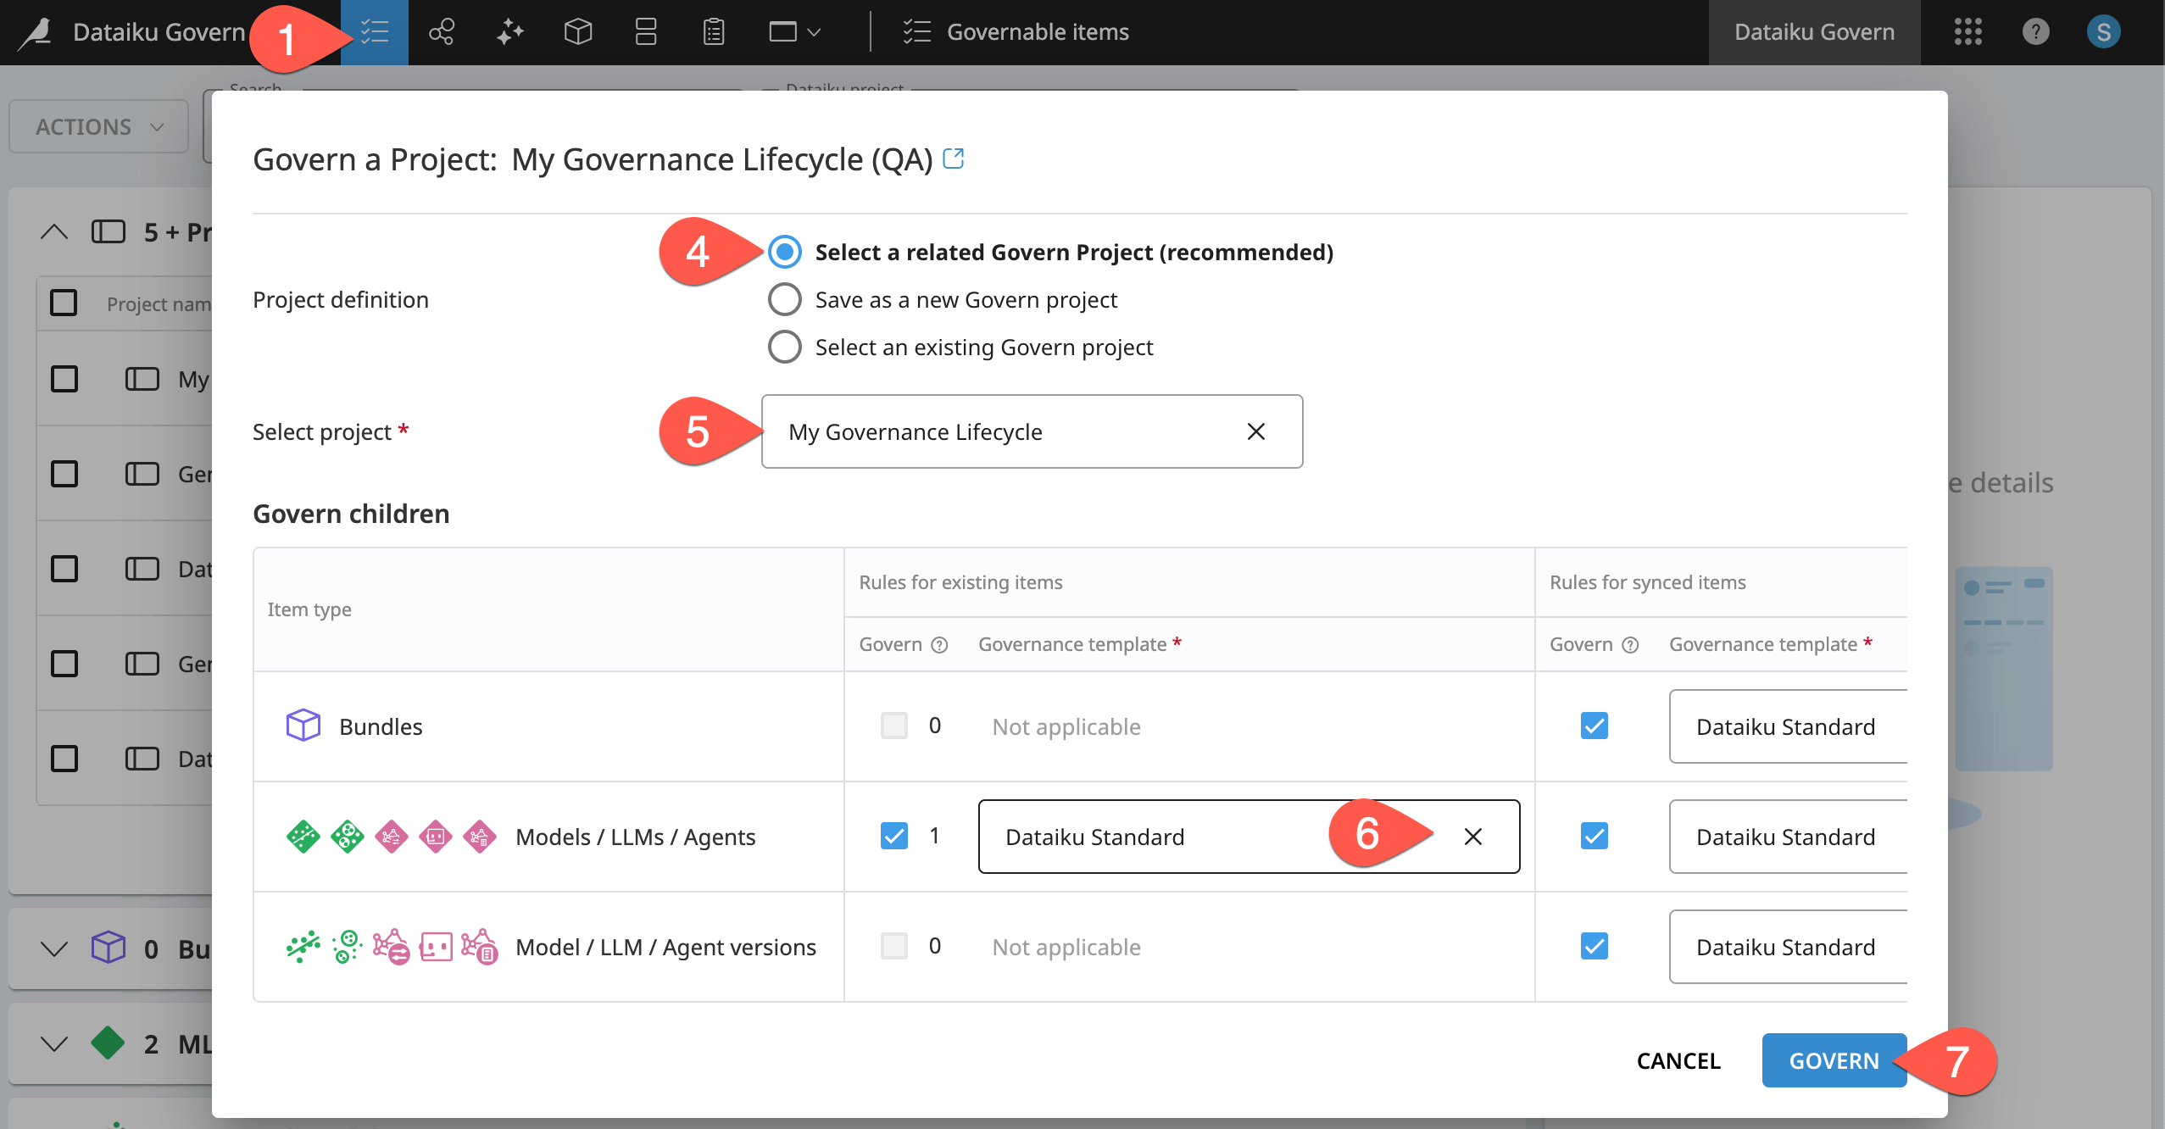Click the first green icon in Model versions row
The image size is (2165, 1129).
[x=303, y=946]
